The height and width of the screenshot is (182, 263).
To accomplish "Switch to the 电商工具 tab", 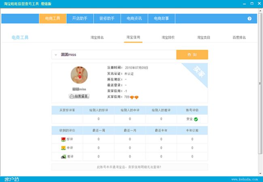I will coord(53,19).
